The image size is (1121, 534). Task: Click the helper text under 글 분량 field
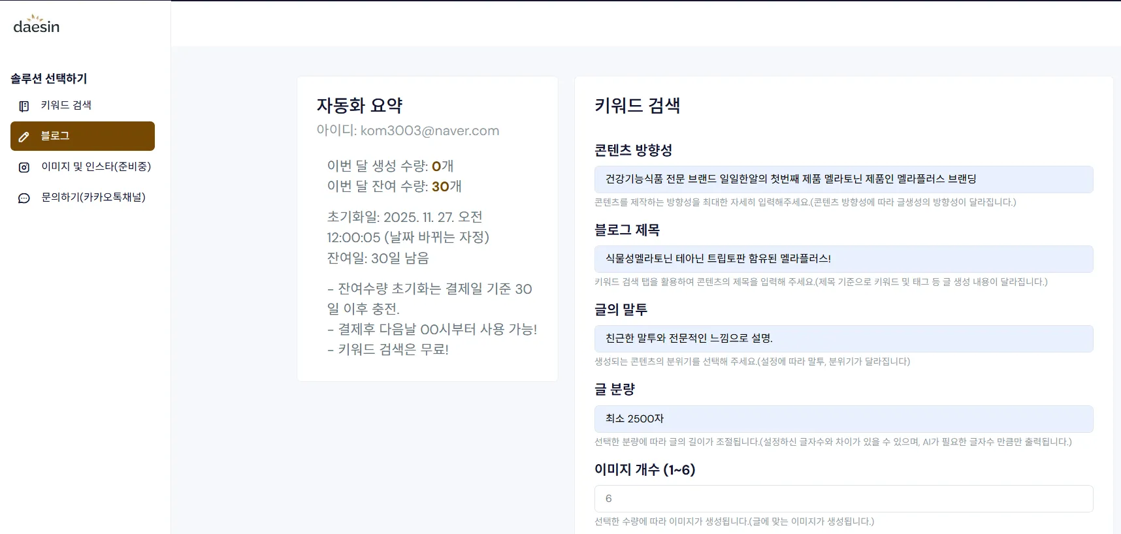833,442
